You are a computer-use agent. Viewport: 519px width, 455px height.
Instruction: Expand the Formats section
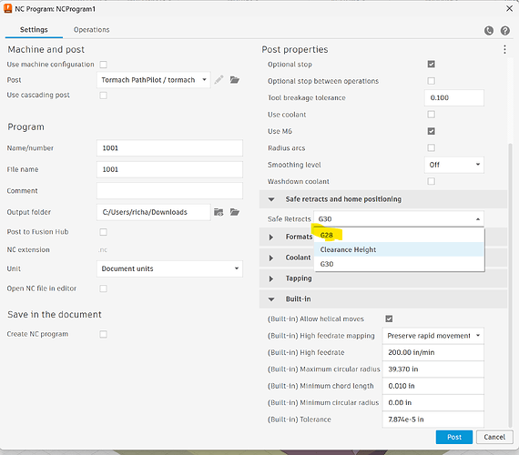click(271, 237)
